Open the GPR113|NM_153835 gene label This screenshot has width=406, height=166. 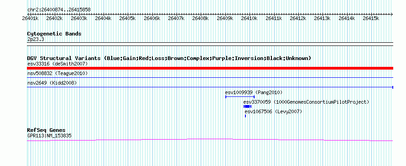(x=49, y=136)
